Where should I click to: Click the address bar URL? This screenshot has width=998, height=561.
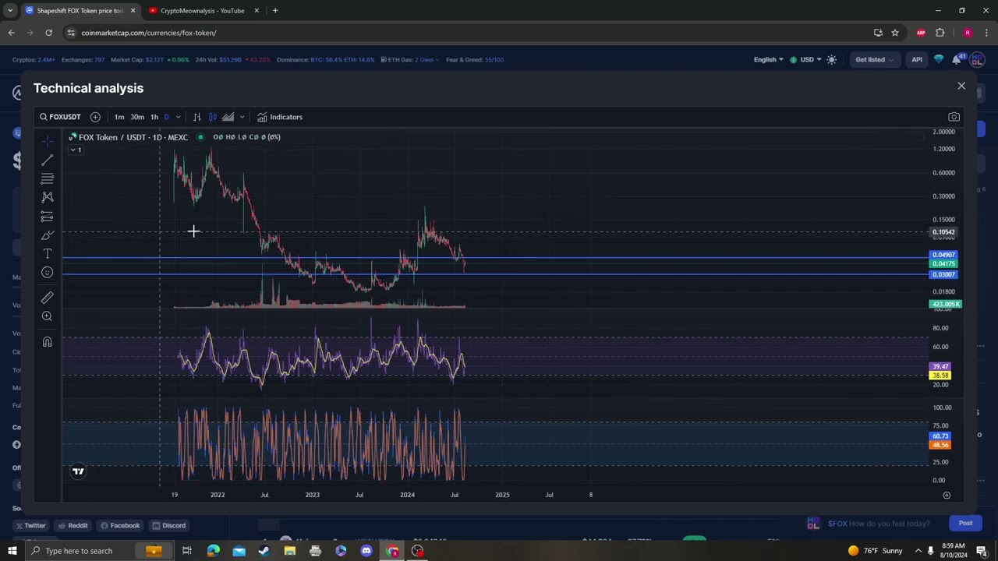click(149, 33)
